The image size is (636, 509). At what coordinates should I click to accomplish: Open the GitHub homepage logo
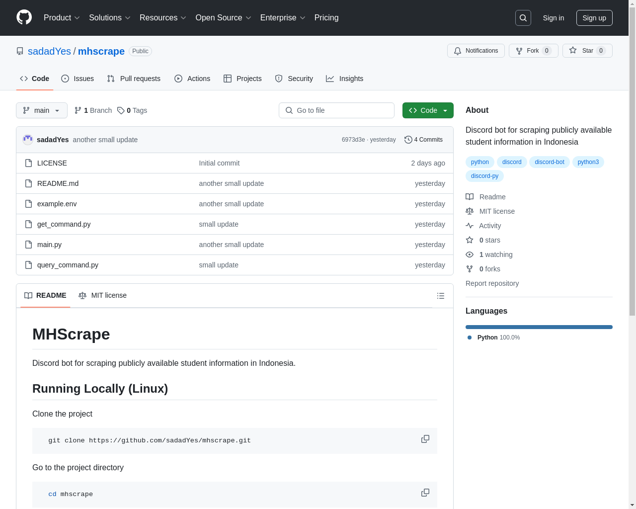pos(24,17)
